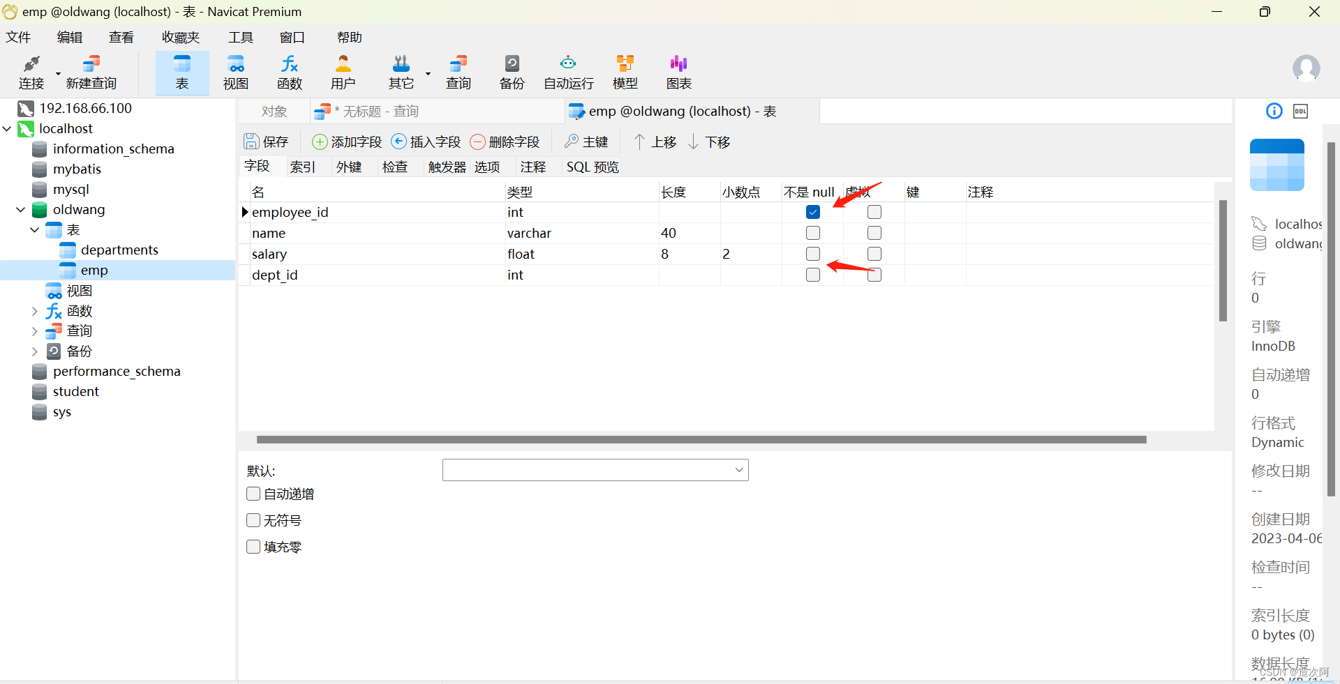Viewport: 1340px width, 684px height.
Task: Enable 无符号 unsigned checkbox
Action: point(253,520)
